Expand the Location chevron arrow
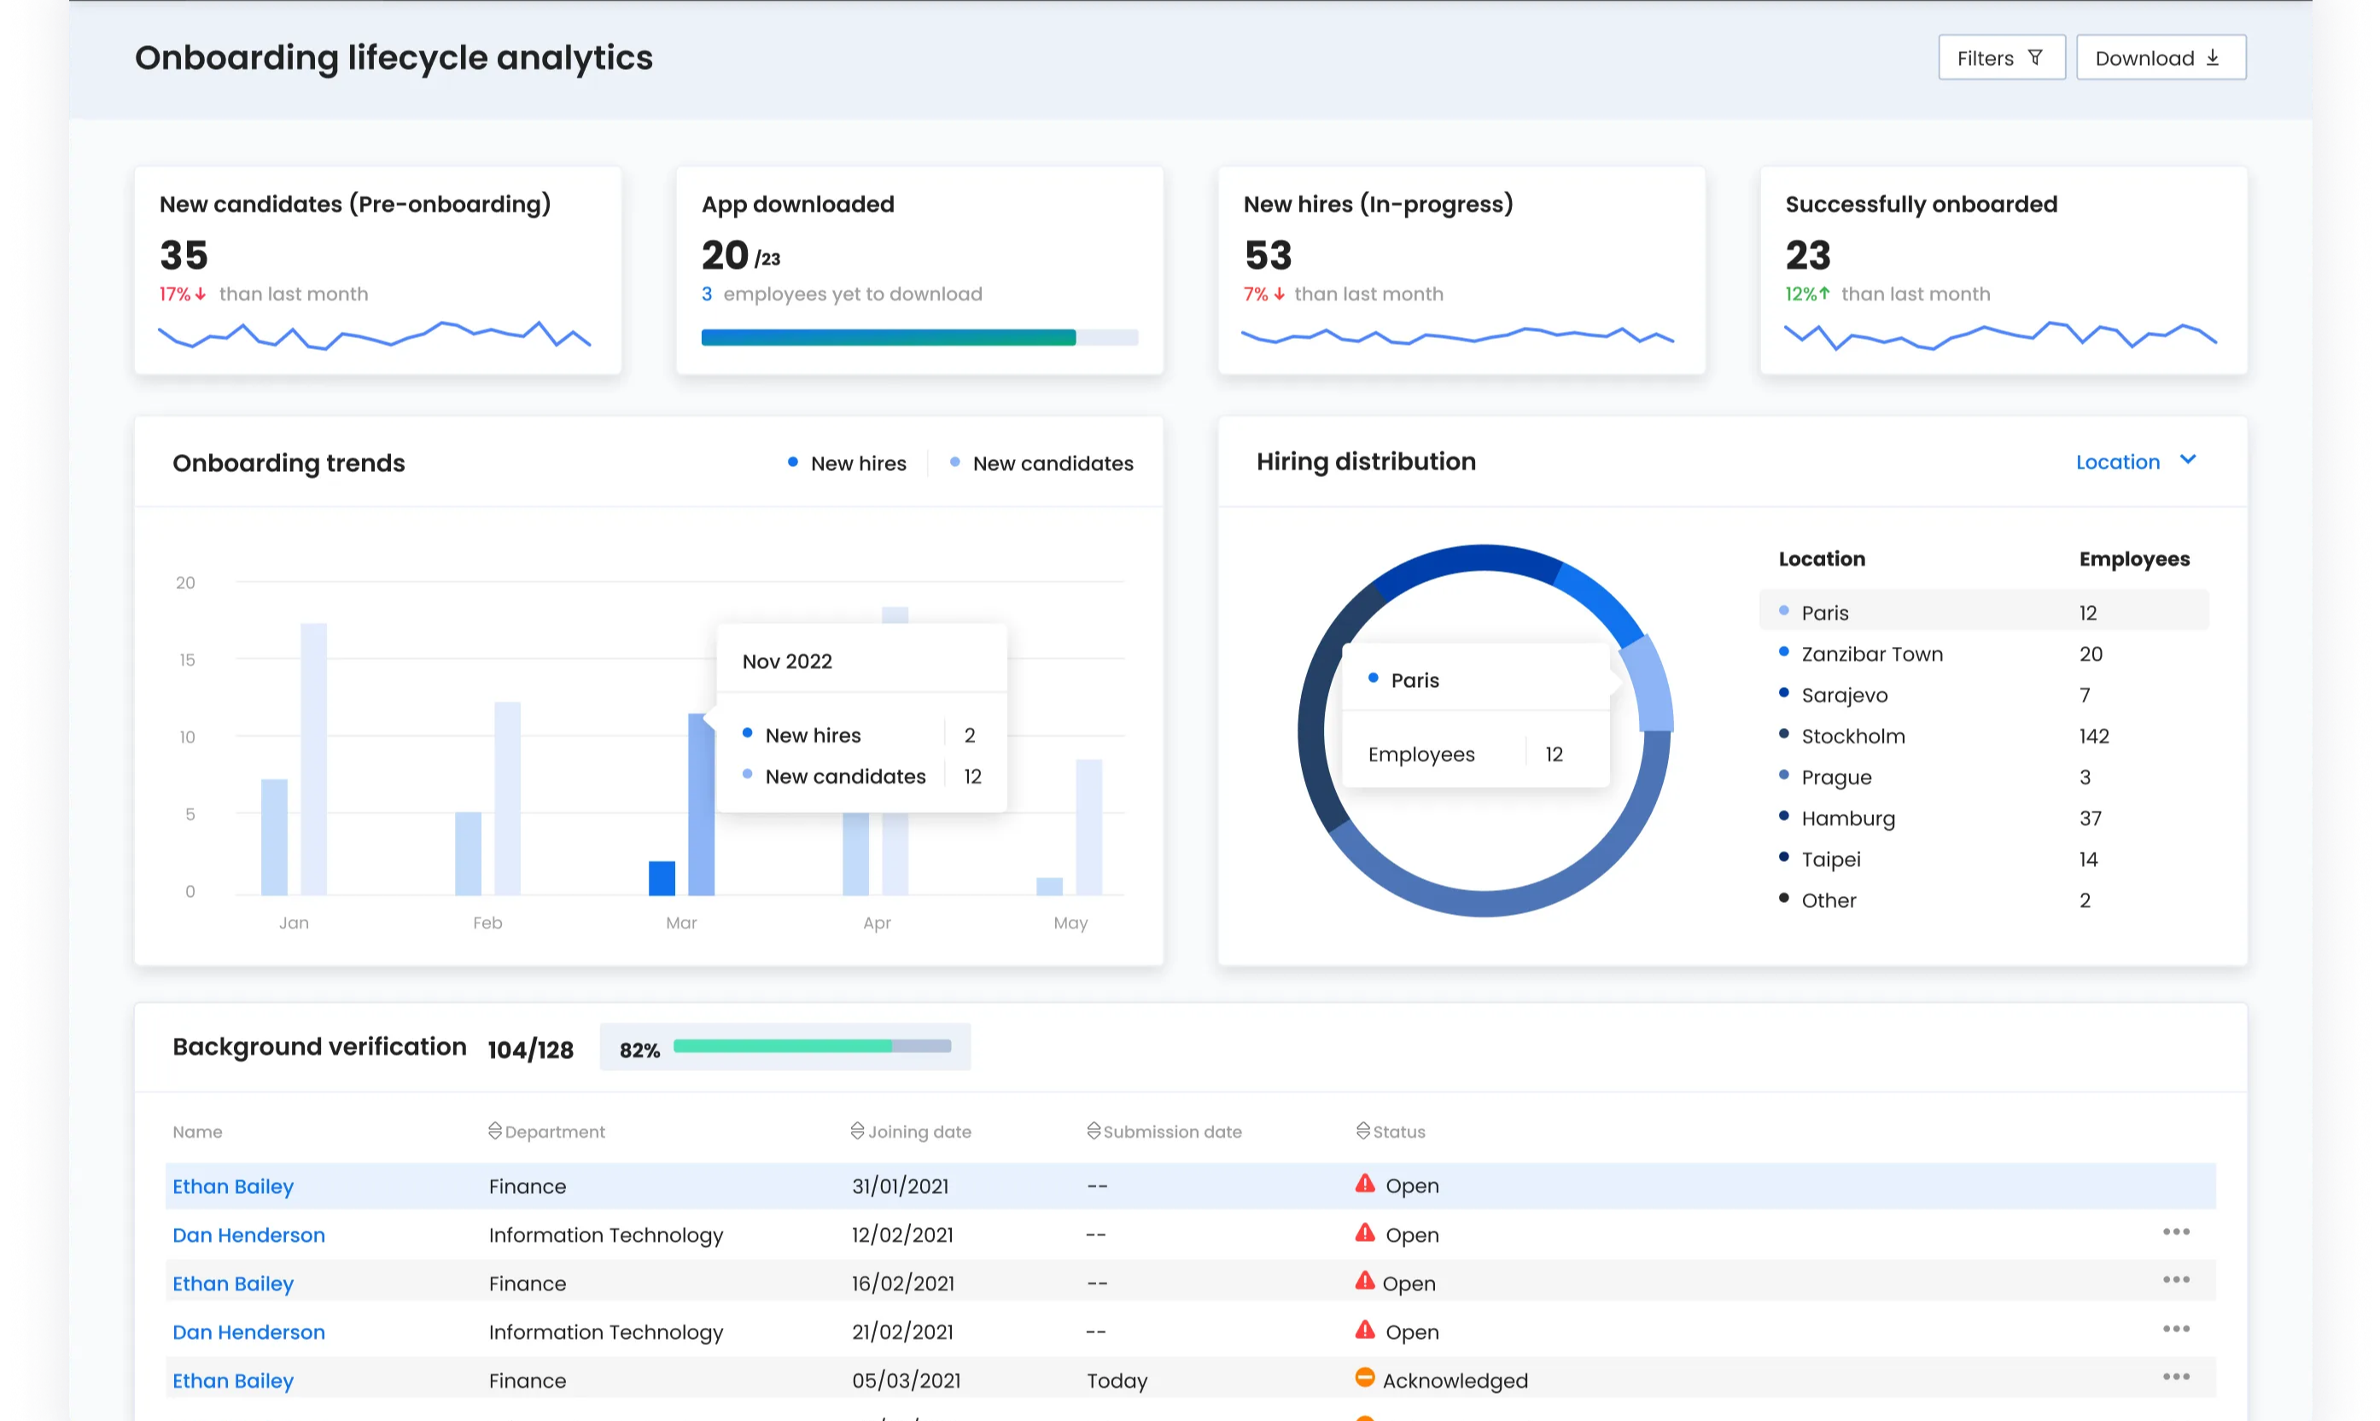 [x=2187, y=460]
